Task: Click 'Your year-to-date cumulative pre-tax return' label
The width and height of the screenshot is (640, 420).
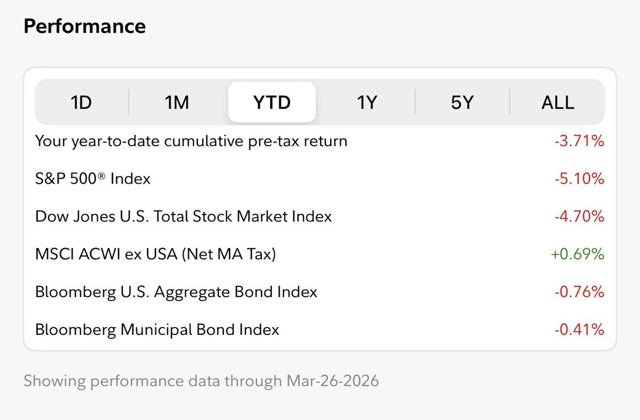Action: (191, 141)
